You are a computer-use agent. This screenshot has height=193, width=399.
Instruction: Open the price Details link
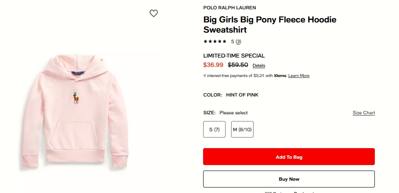tap(259, 66)
